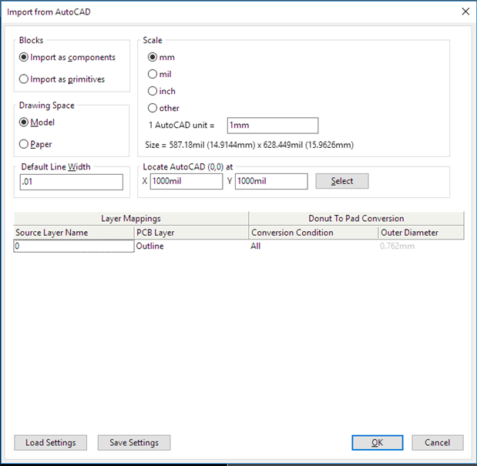The image size is (477, 466).
Task: Click the Y location field
Action: pyautogui.click(x=271, y=182)
